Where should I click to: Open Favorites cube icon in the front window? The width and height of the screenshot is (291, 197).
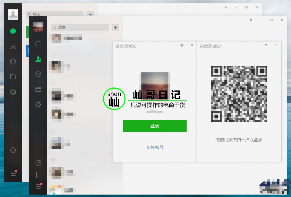[x=38, y=74]
